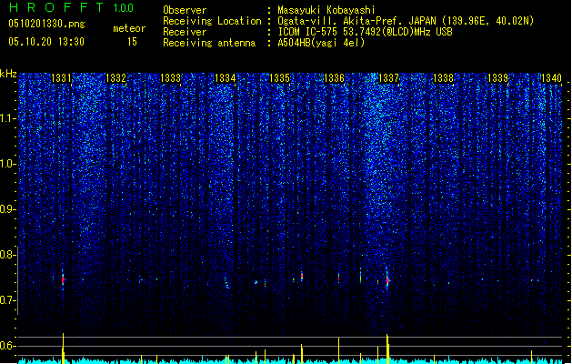Image resolution: width=572 pixels, height=364 pixels.
Task: Click the kHz axis unit label
Action: (8, 74)
